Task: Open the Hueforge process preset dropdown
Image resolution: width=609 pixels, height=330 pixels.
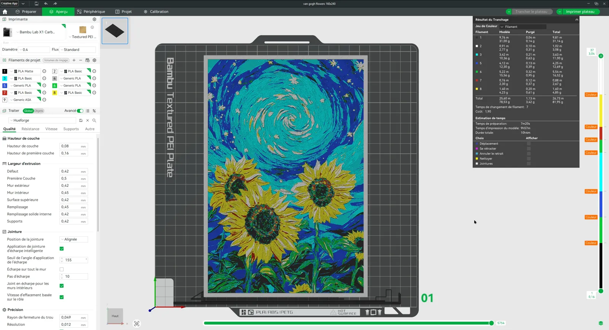Action: 42,120
